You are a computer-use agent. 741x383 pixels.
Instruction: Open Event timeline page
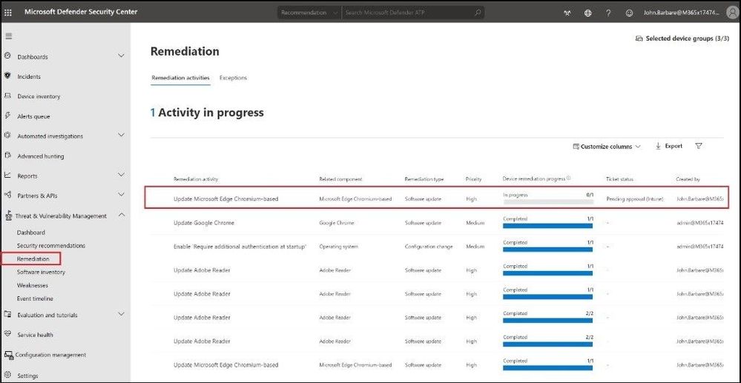[x=35, y=299]
